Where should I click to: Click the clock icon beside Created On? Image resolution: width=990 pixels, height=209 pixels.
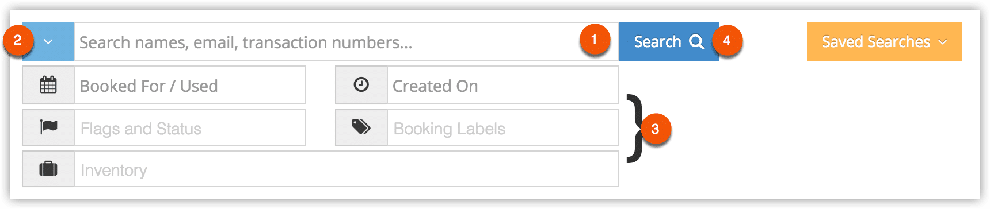(x=361, y=85)
